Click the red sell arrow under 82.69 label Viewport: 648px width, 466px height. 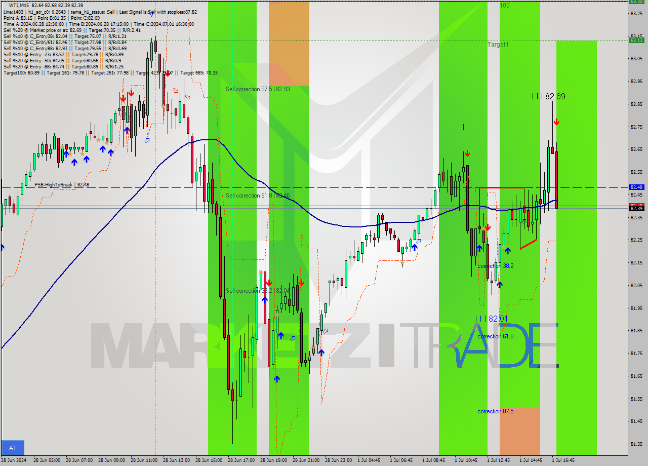click(x=556, y=122)
